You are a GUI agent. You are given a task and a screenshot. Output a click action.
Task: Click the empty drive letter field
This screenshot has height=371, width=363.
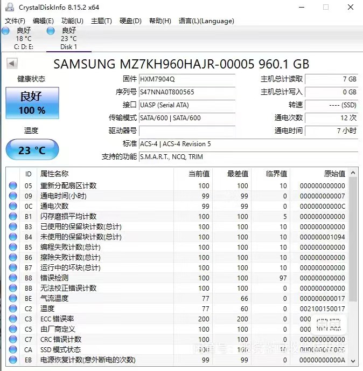pyautogui.click(x=187, y=130)
